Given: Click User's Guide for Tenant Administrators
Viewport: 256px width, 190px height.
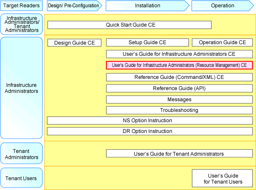Looking at the screenshot, I should click(179, 154).
